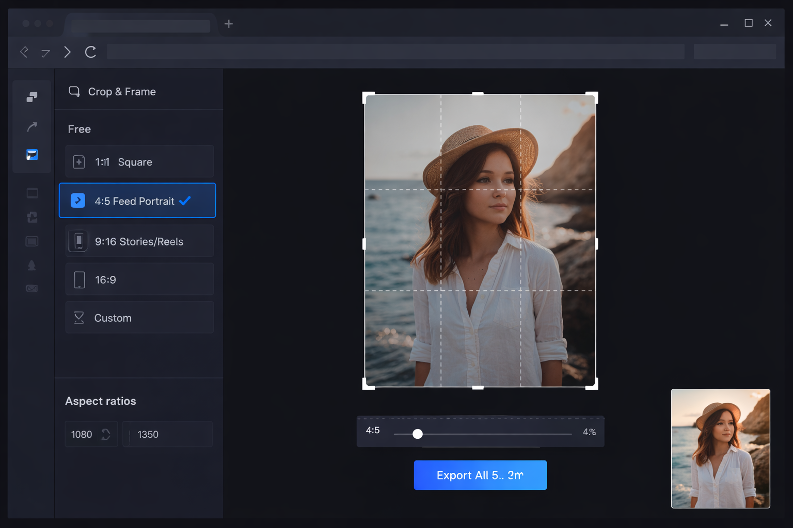Viewport: 793px width, 528px height.
Task: Select the 4:5 Feed Portrait preset
Action: pyautogui.click(x=137, y=201)
